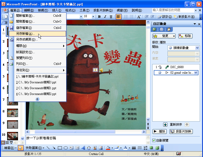Open the arrow style options
This screenshot has height=157, width=203.
145,148
